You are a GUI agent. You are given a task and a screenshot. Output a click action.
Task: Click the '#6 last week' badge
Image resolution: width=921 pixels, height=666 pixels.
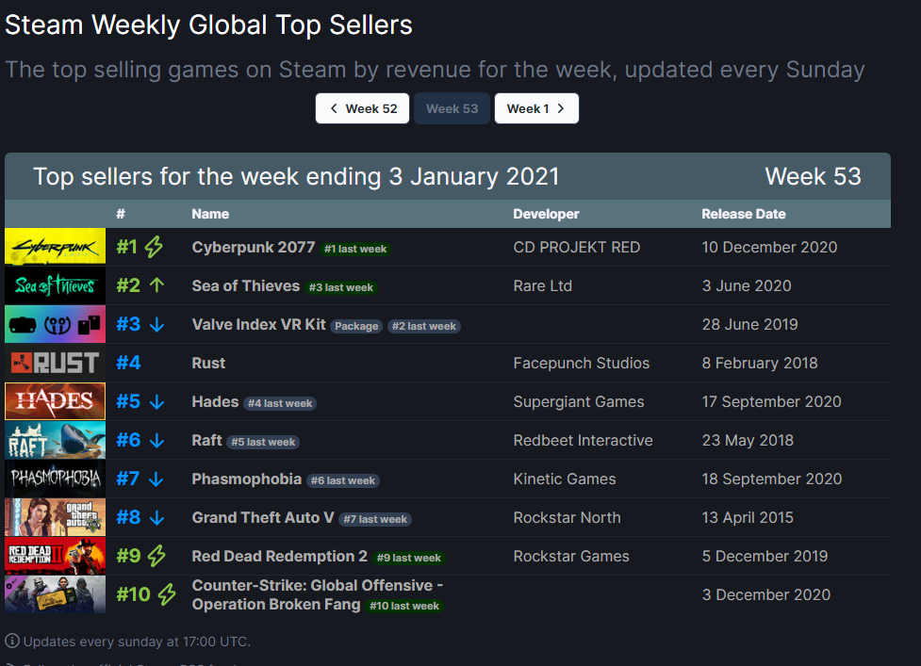343,481
